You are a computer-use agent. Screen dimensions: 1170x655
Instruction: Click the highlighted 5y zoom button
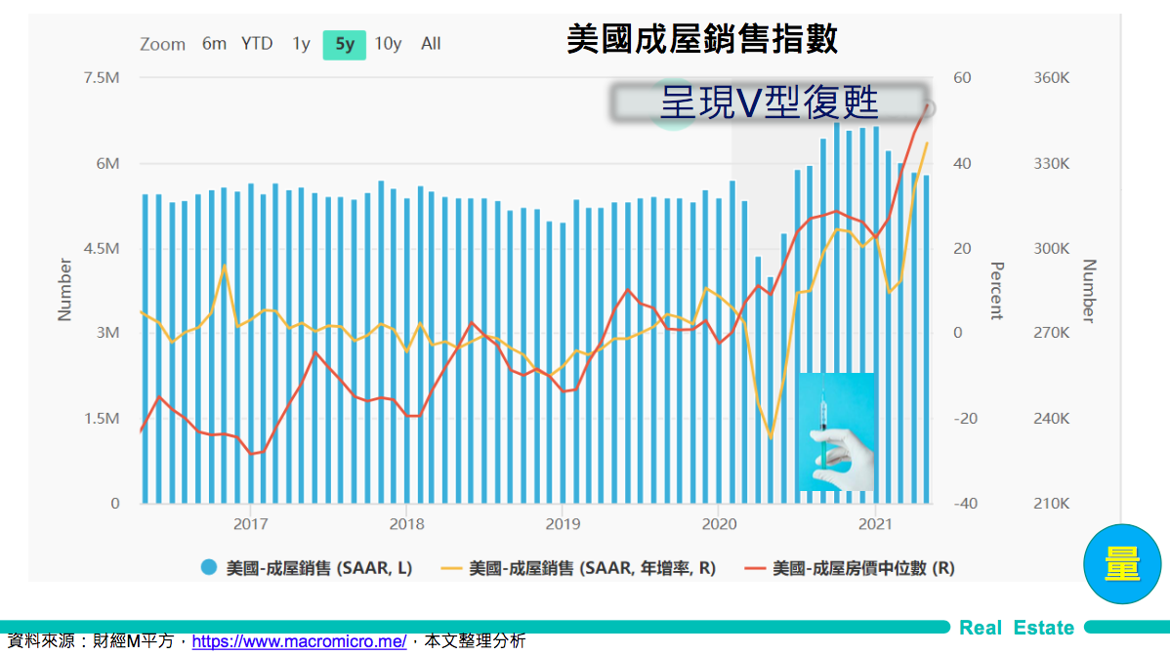point(344,44)
